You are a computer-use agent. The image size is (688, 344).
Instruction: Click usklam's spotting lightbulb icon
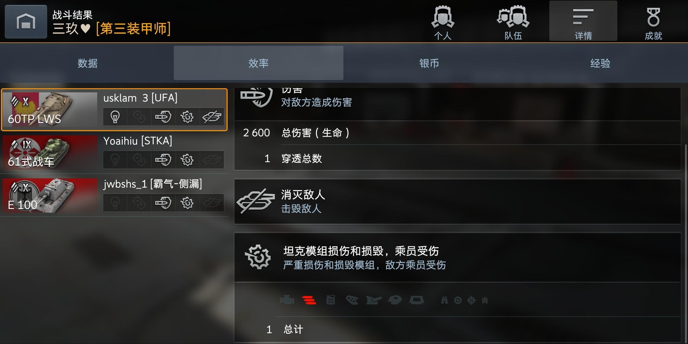coord(115,117)
